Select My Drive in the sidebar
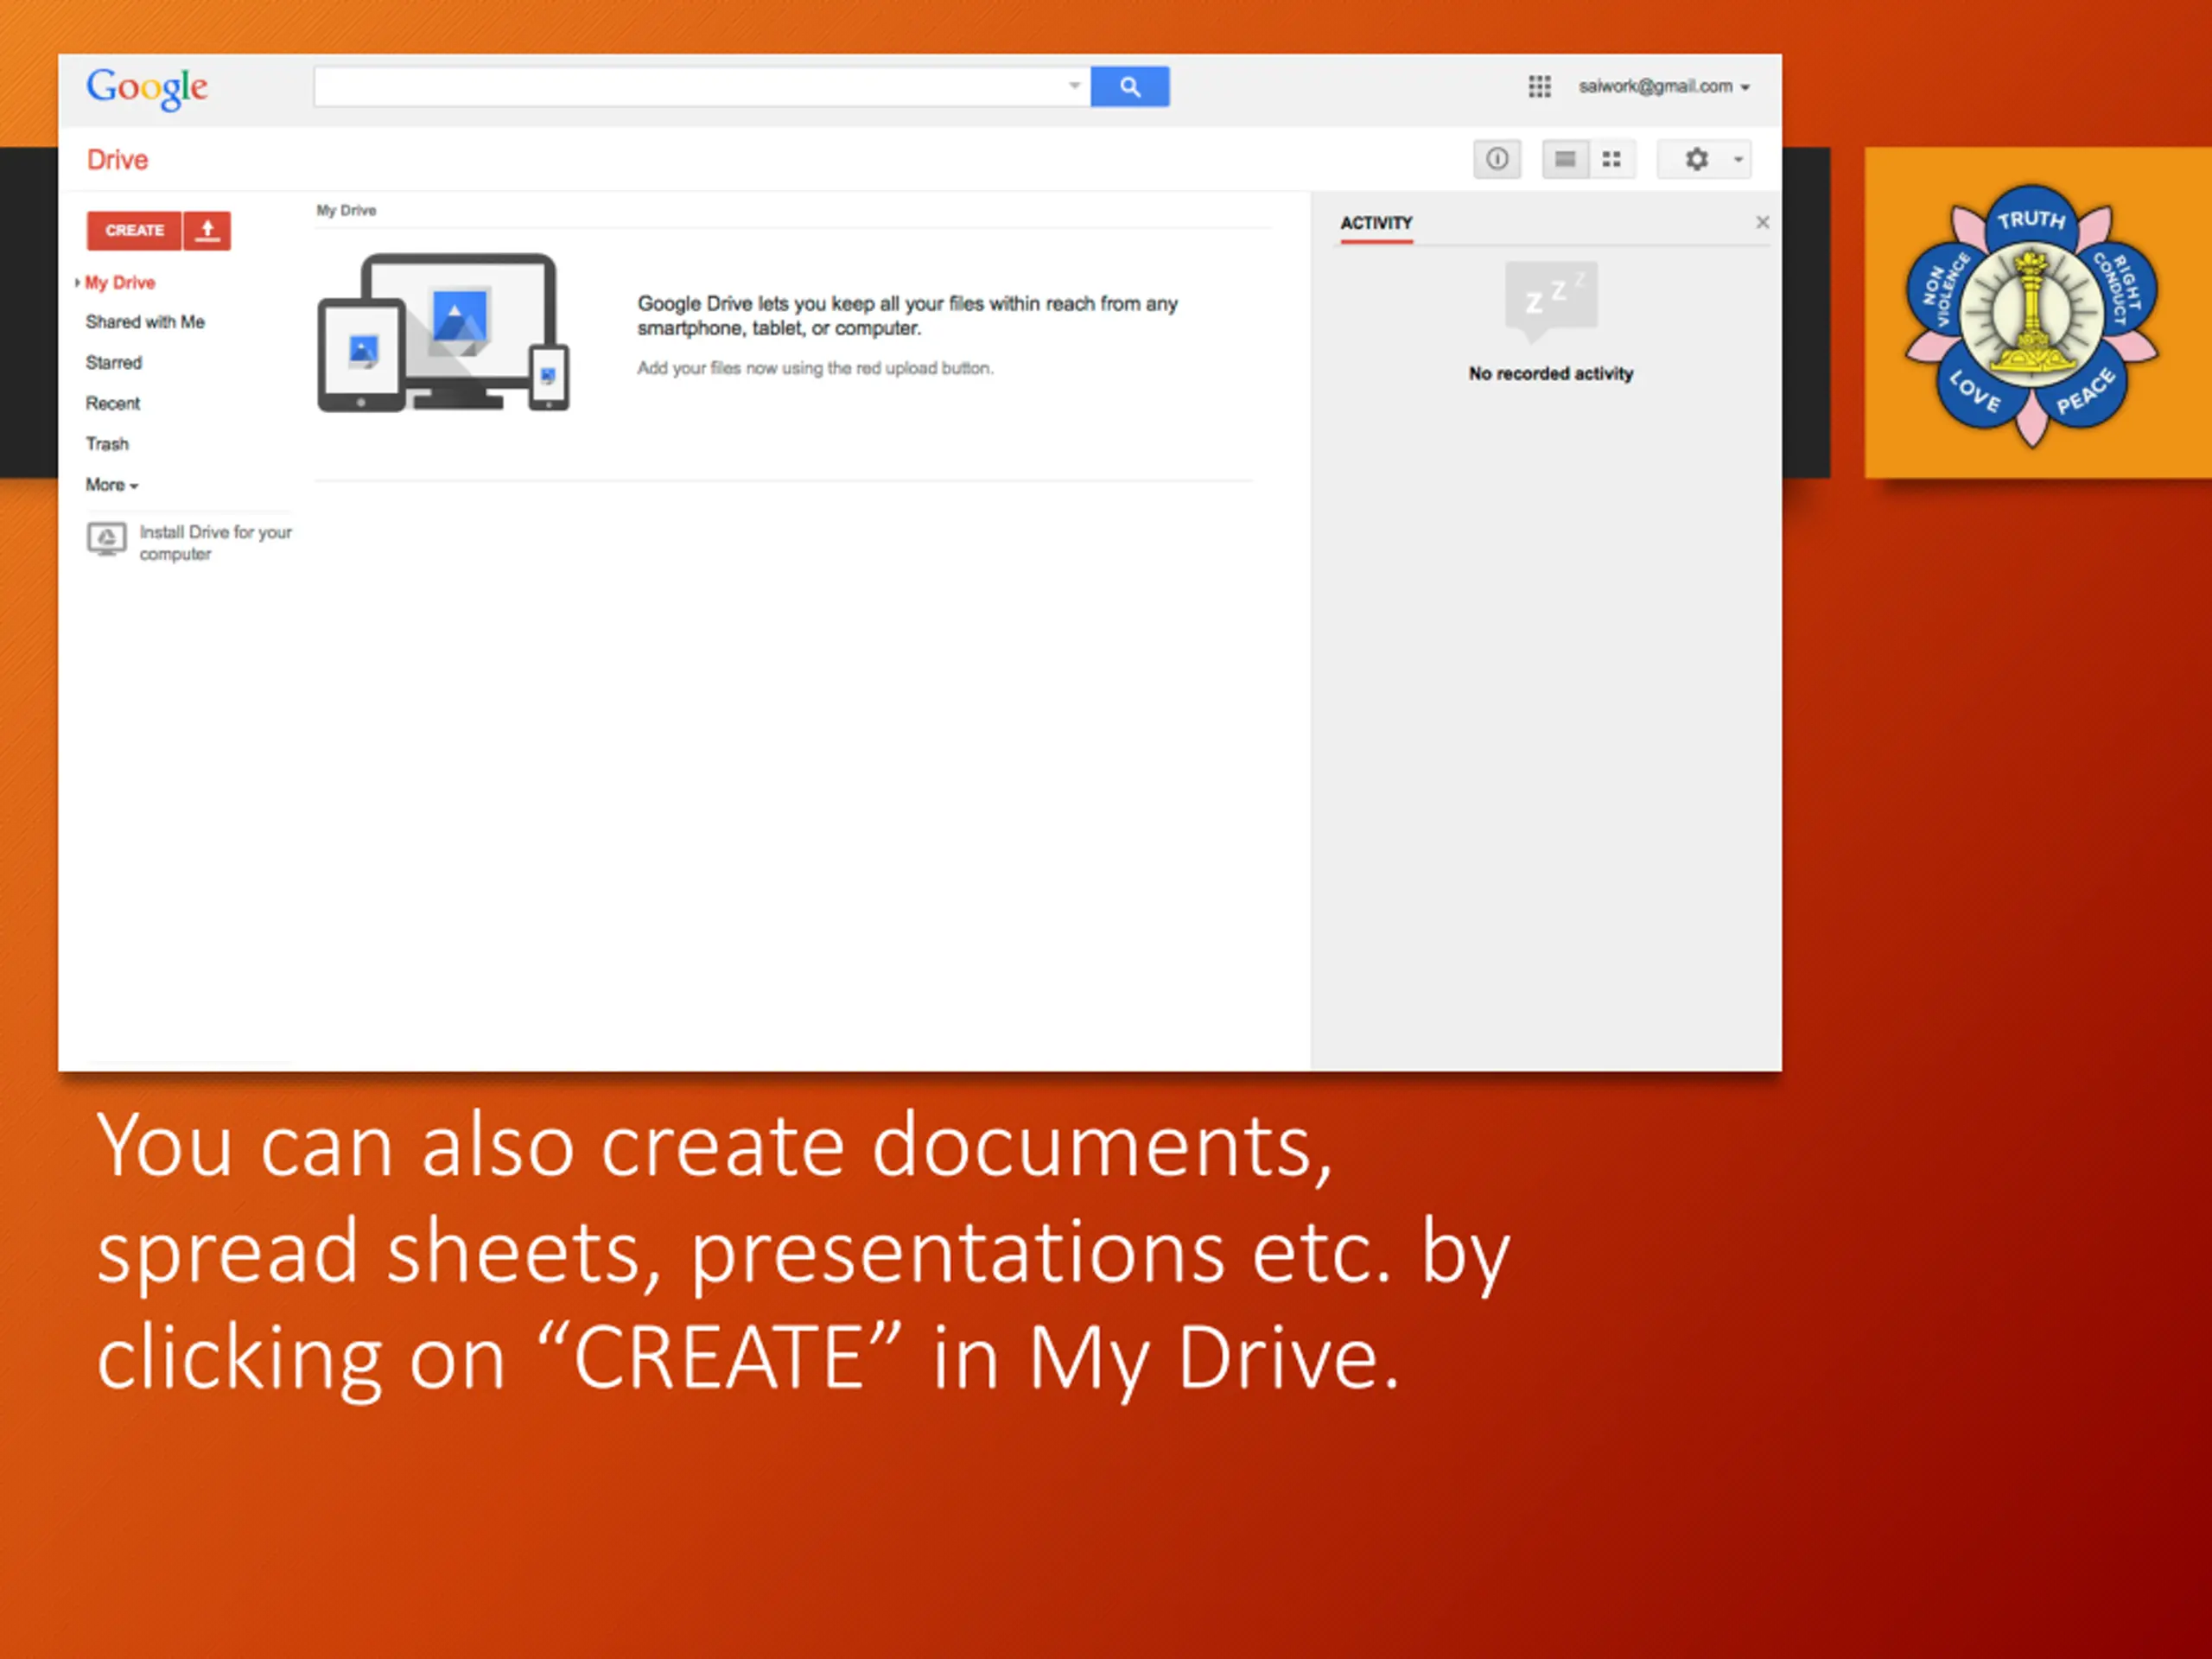The image size is (2212, 1659). click(x=120, y=283)
